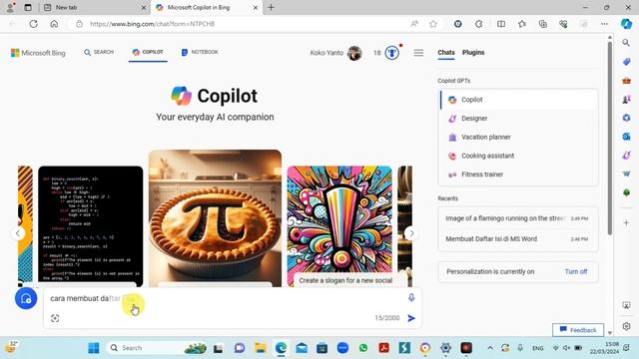The image size is (639, 359).
Task: Select Cooking assistant GPT
Action: 518,156
